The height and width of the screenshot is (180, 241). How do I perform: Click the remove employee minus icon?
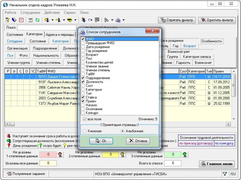[x=58, y=20]
